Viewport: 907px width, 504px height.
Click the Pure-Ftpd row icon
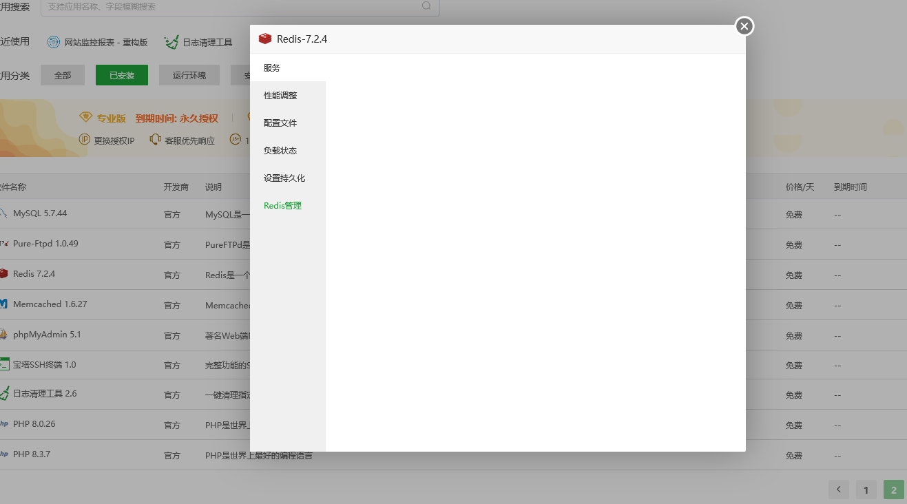[x=4, y=244]
